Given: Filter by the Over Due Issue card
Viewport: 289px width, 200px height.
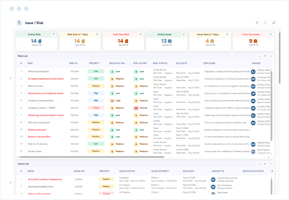Looking at the screenshot, I should click(271, 35).
